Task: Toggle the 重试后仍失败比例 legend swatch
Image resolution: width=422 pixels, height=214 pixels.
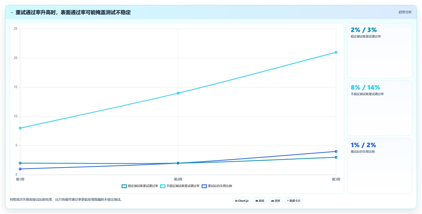Action: 204,186
